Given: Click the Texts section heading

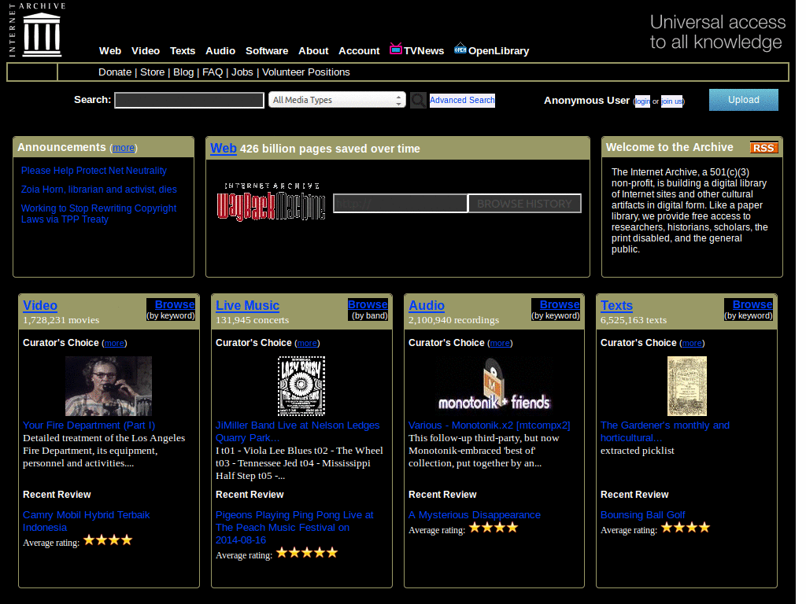Looking at the screenshot, I should [617, 306].
